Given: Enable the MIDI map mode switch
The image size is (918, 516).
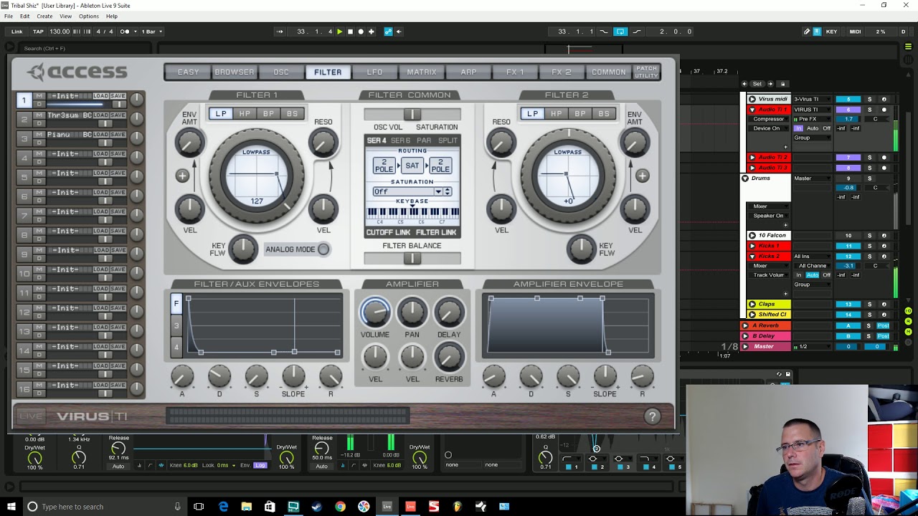Looking at the screenshot, I should [855, 32].
